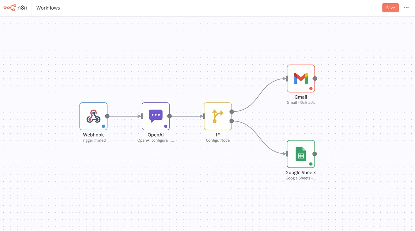Click the n8n logo in header
The width and height of the screenshot is (415, 231).
pos(15,8)
